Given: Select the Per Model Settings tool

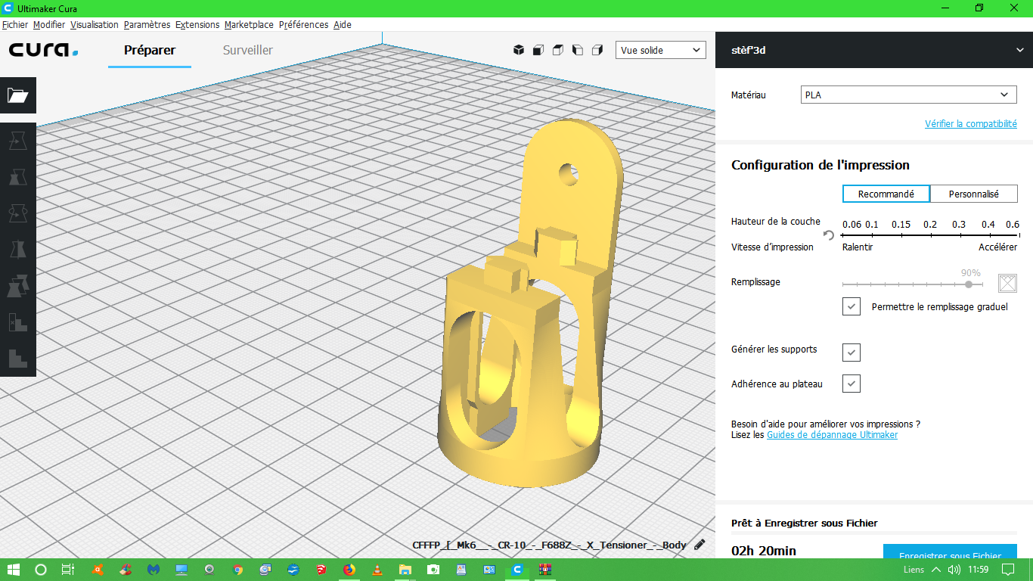Looking at the screenshot, I should 18,286.
